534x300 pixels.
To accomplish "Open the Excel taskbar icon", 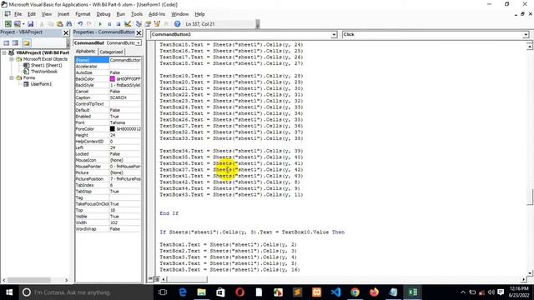I will [413, 292].
